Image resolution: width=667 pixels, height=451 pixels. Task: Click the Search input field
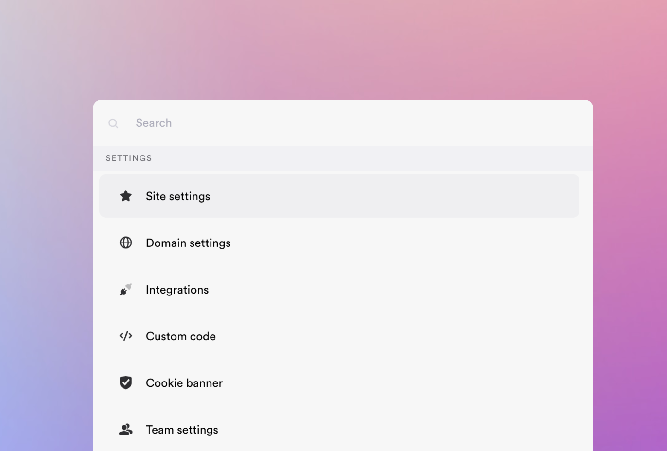pos(243,123)
